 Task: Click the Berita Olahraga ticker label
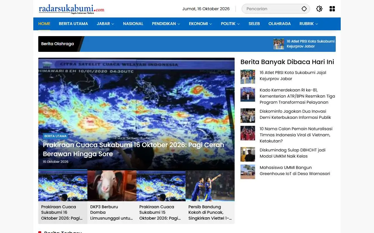pos(58,44)
